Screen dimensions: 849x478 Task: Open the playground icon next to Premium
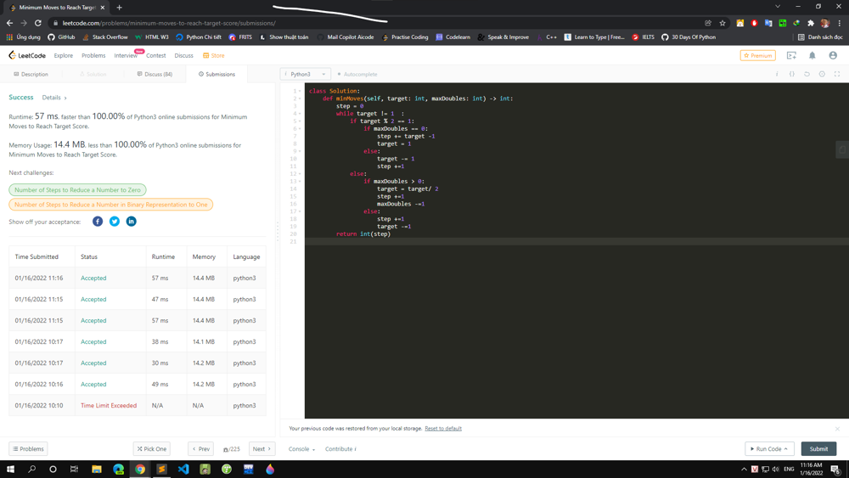791,55
